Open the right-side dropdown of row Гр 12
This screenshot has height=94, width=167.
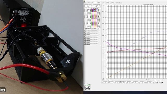click(x=99, y=22)
